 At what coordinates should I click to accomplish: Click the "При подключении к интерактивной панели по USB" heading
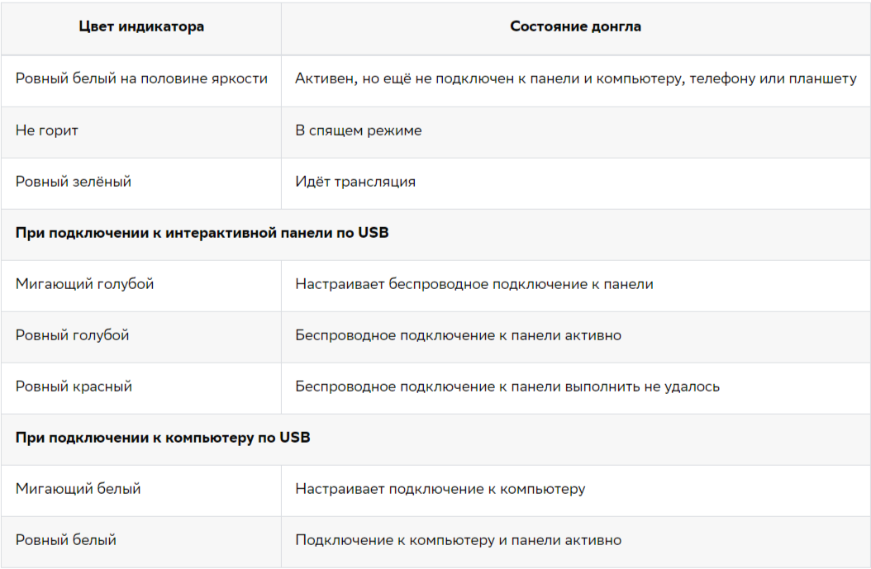[202, 233]
